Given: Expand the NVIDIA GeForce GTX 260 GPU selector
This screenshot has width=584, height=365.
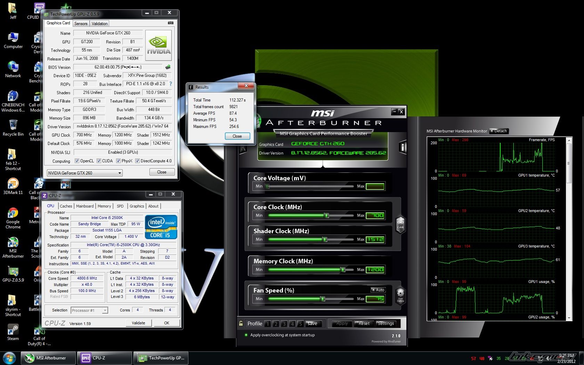Looking at the screenshot, I should tap(119, 173).
